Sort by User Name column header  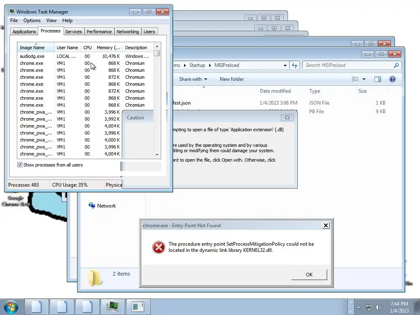[68, 48]
